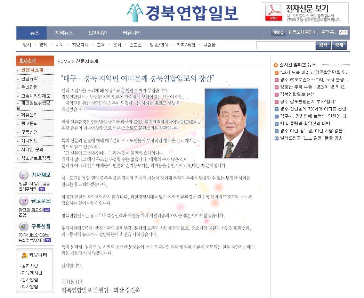Click rank 10 badge in popular news
Screen dimensions: 364x298
coord(276,139)
